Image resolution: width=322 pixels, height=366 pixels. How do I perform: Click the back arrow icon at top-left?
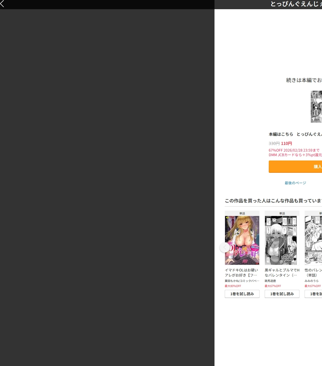tap(2, 4)
